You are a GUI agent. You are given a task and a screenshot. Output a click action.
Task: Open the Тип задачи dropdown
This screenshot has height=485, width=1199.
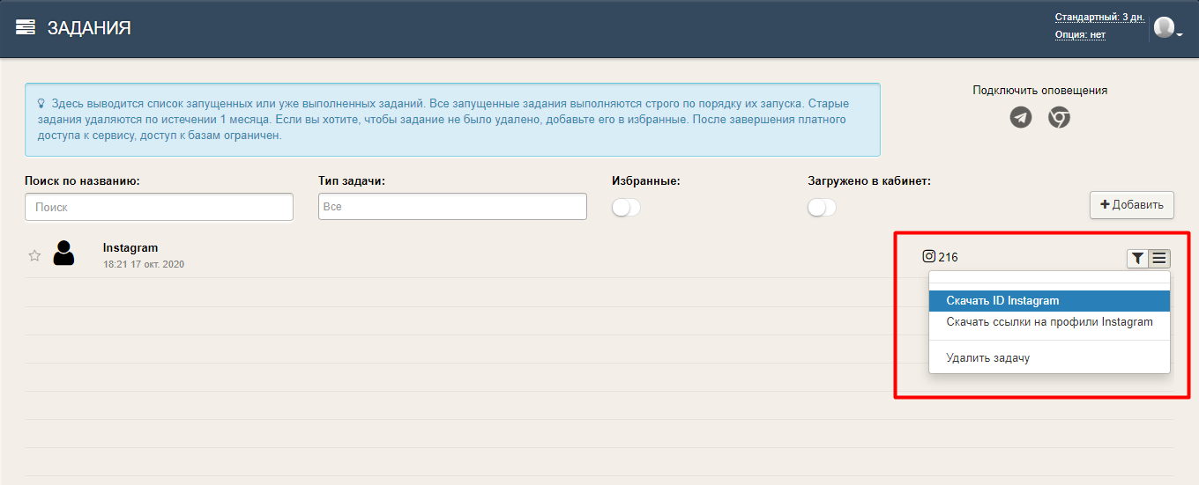coord(451,207)
